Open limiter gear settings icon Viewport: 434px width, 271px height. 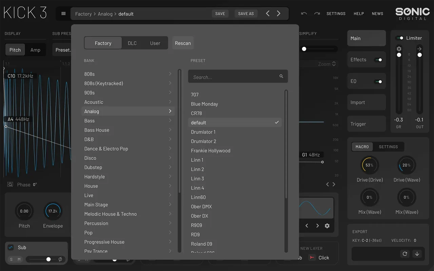tap(399, 49)
